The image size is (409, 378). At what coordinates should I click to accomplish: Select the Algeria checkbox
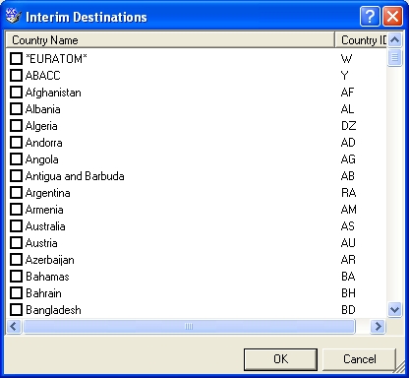[16, 126]
